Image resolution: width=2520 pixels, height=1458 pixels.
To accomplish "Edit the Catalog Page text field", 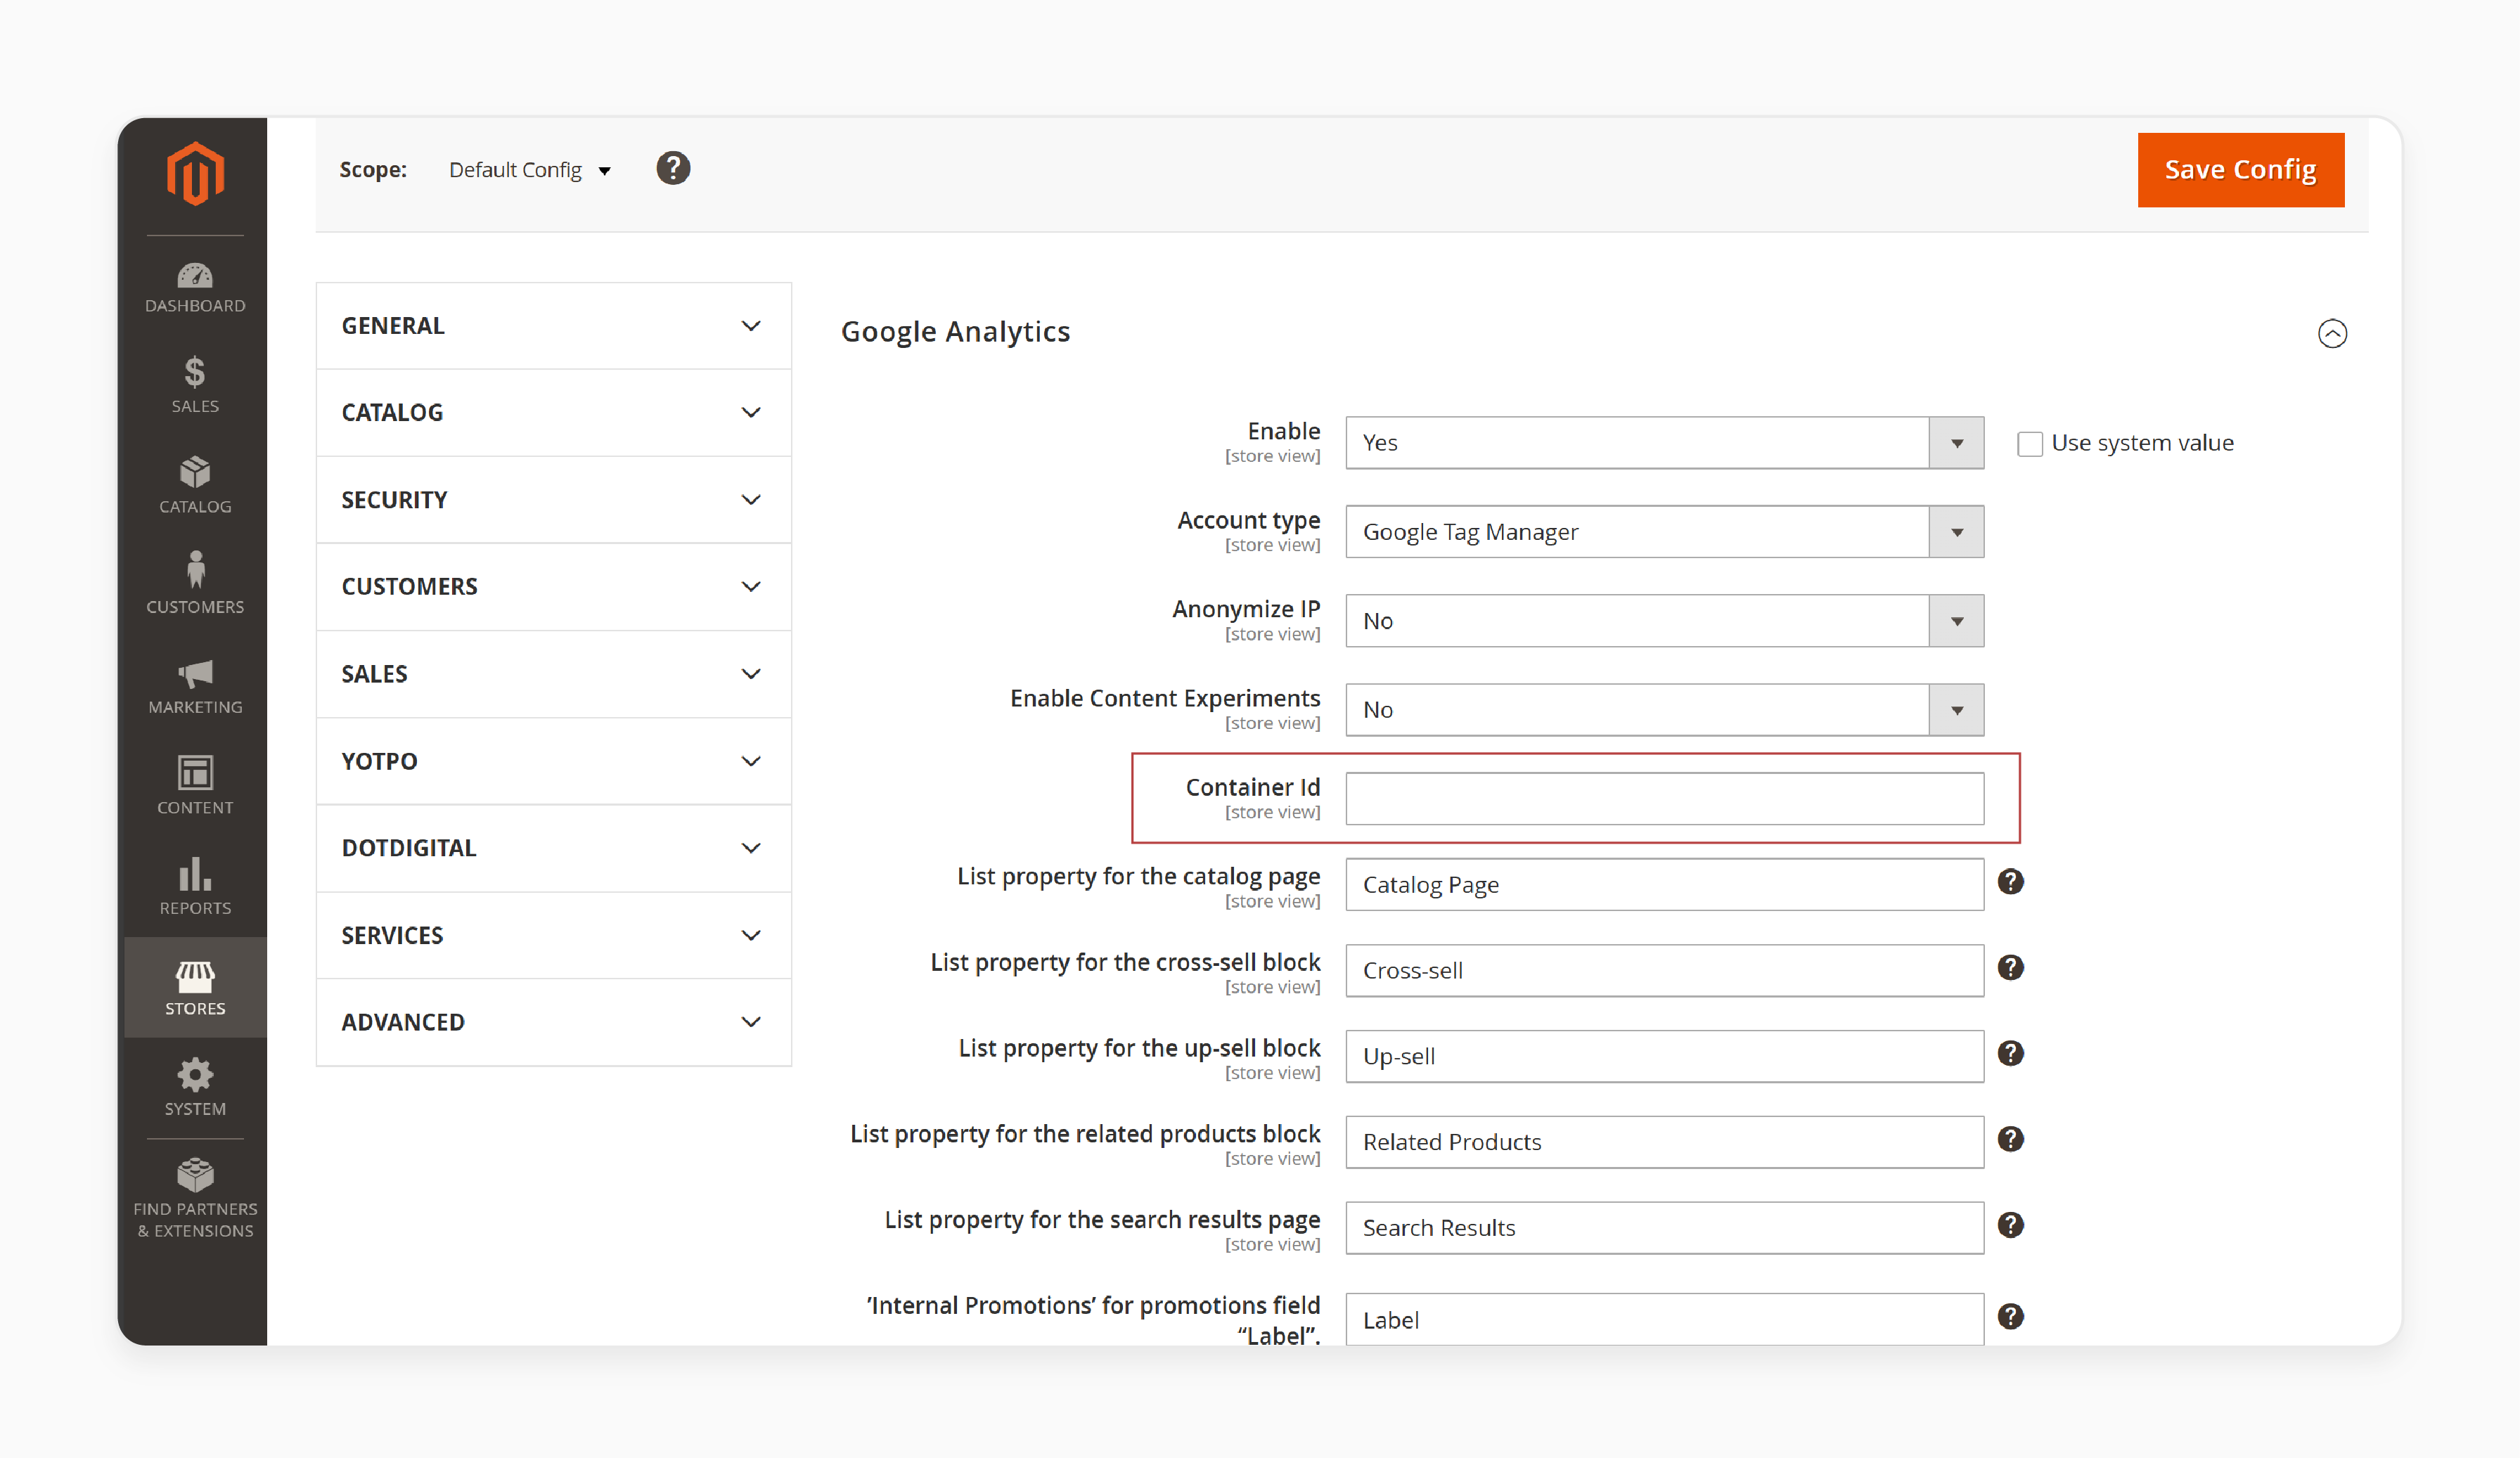I will tap(1665, 885).
